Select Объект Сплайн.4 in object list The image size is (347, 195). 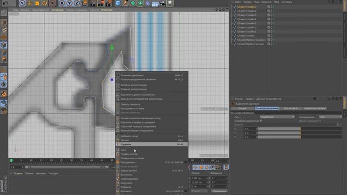click(247, 19)
